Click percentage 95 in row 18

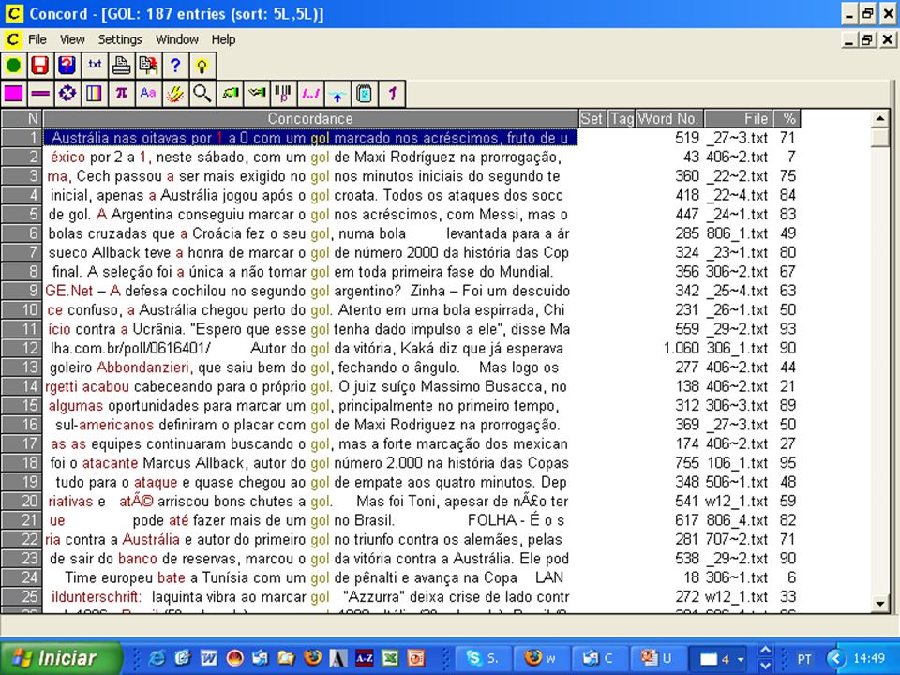point(787,463)
